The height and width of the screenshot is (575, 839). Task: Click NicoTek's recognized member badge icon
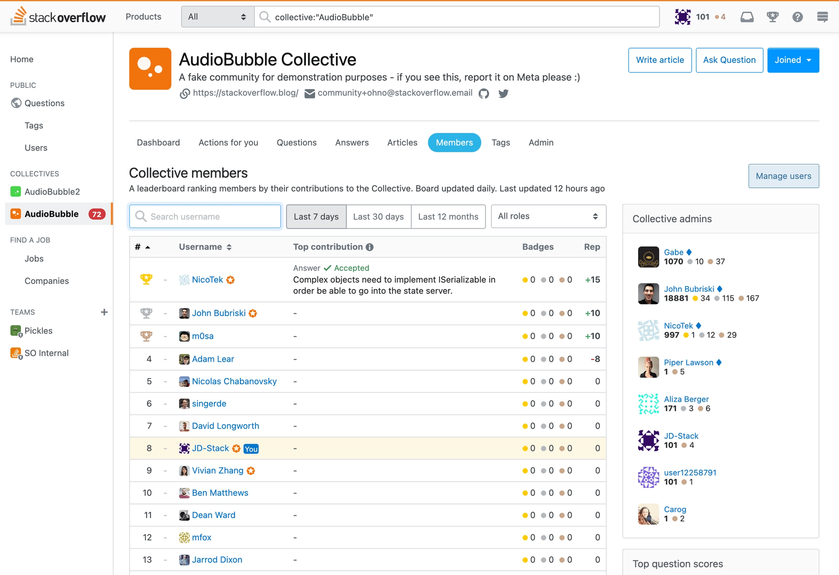point(230,280)
